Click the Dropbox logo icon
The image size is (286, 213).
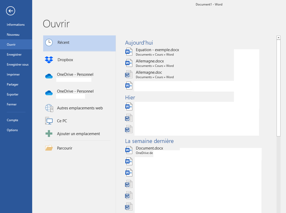pyautogui.click(x=49, y=60)
